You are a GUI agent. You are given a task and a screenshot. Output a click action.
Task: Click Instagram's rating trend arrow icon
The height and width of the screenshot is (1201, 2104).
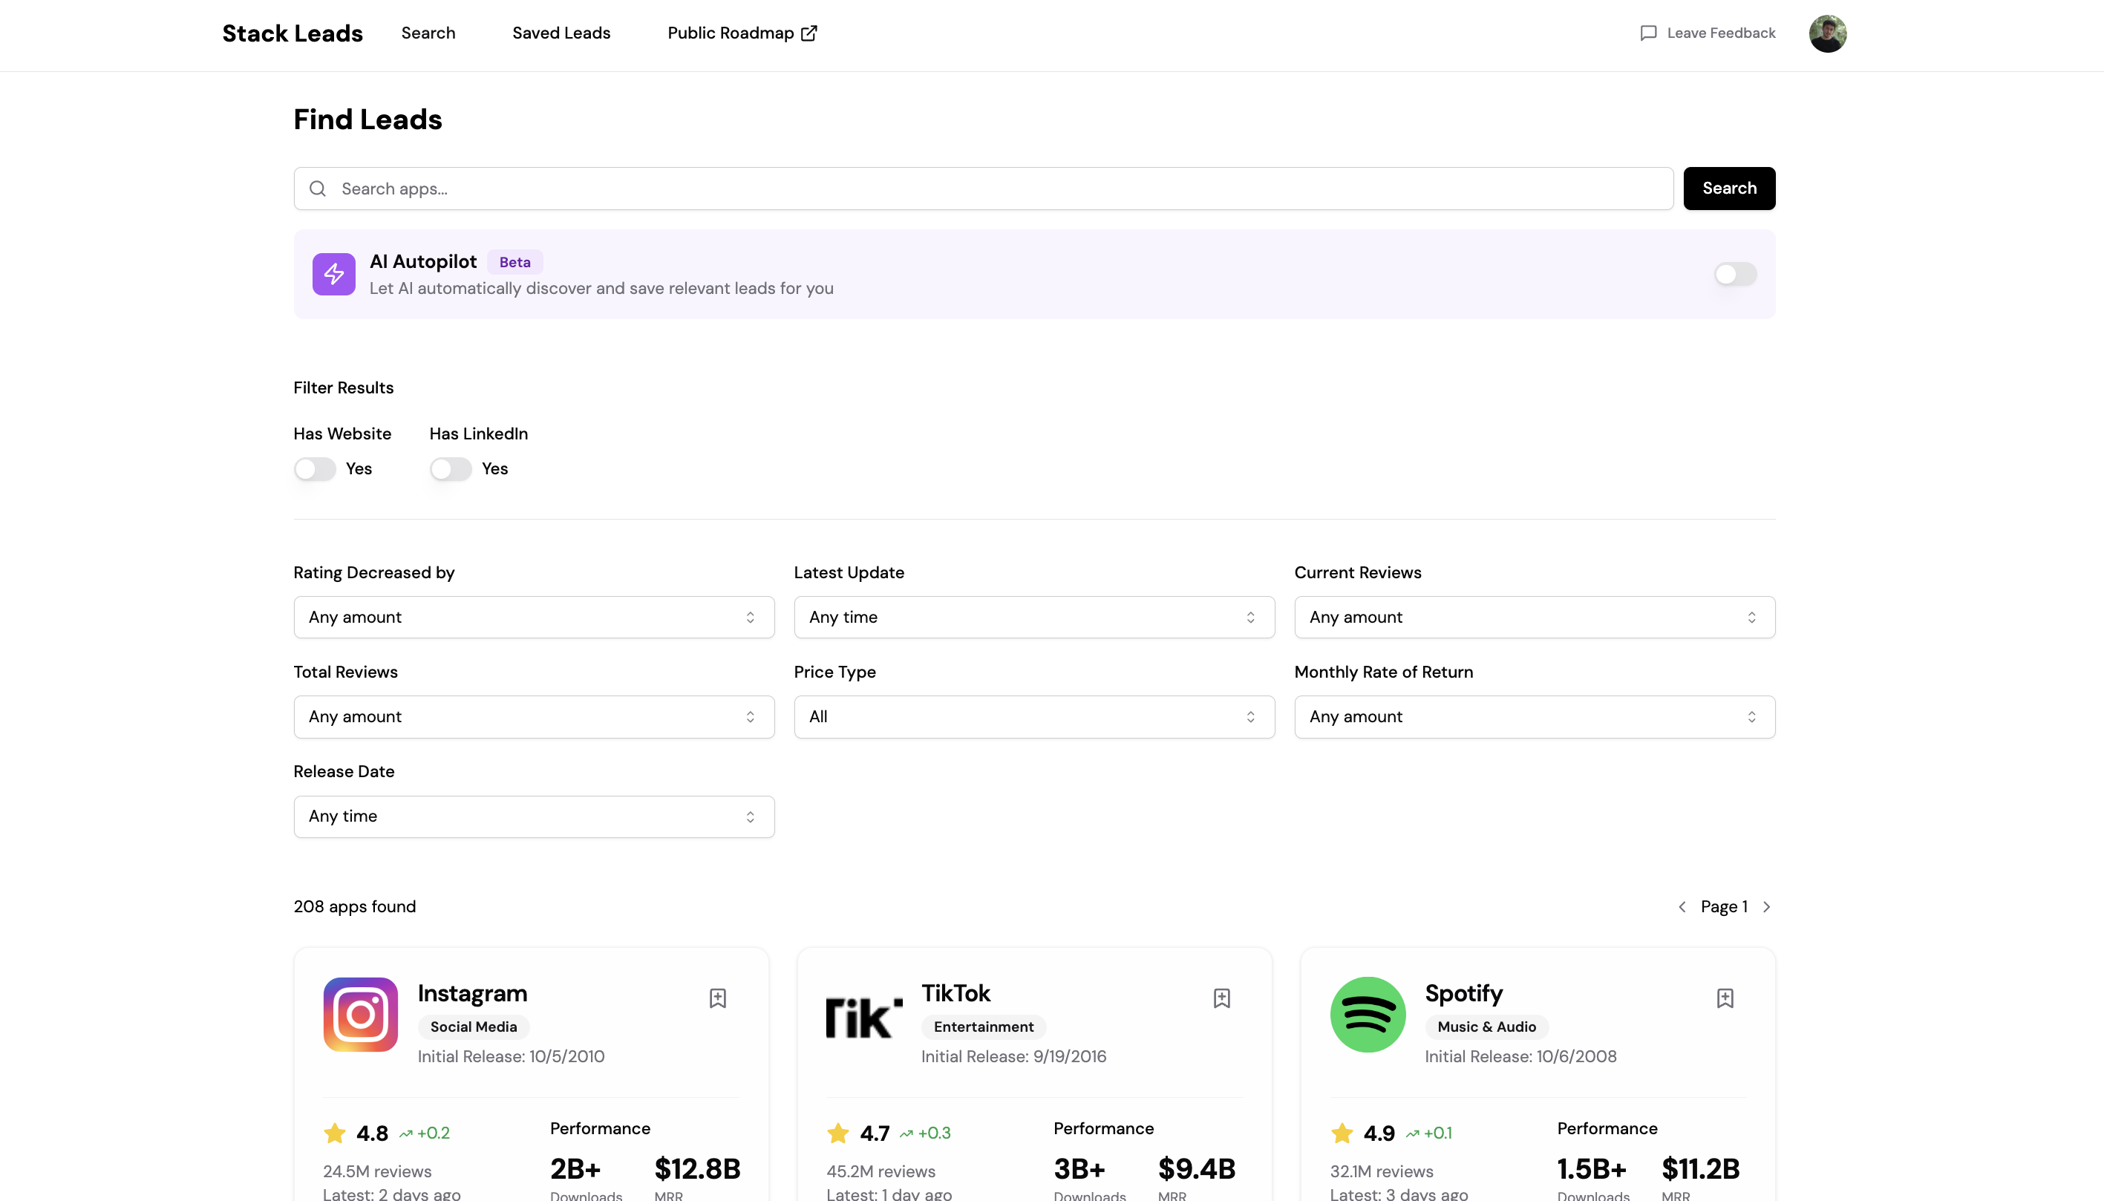click(406, 1134)
